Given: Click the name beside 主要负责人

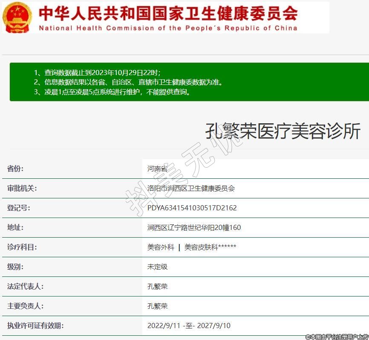Looking at the screenshot, I should (x=157, y=306).
